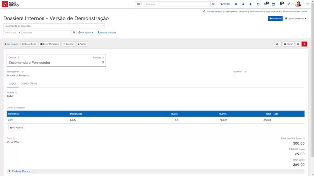Open favorites star icon
314x176 pixels.
coord(243,4)
